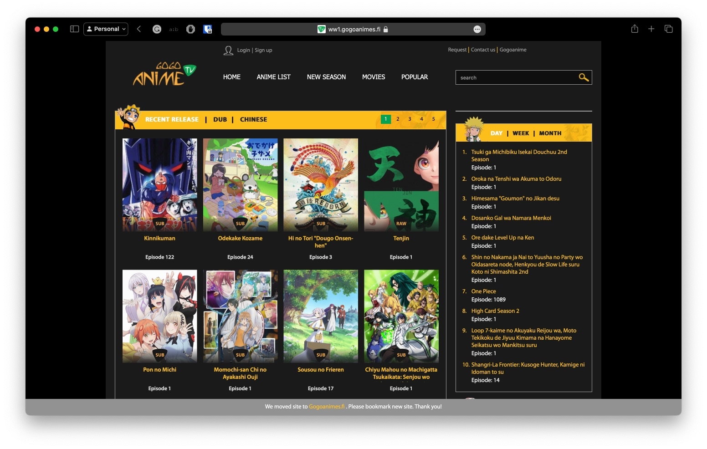Open the ellipsis options in the address bar

(477, 29)
